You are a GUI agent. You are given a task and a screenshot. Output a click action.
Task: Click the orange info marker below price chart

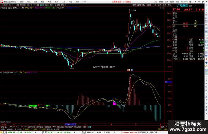tap(128, 70)
